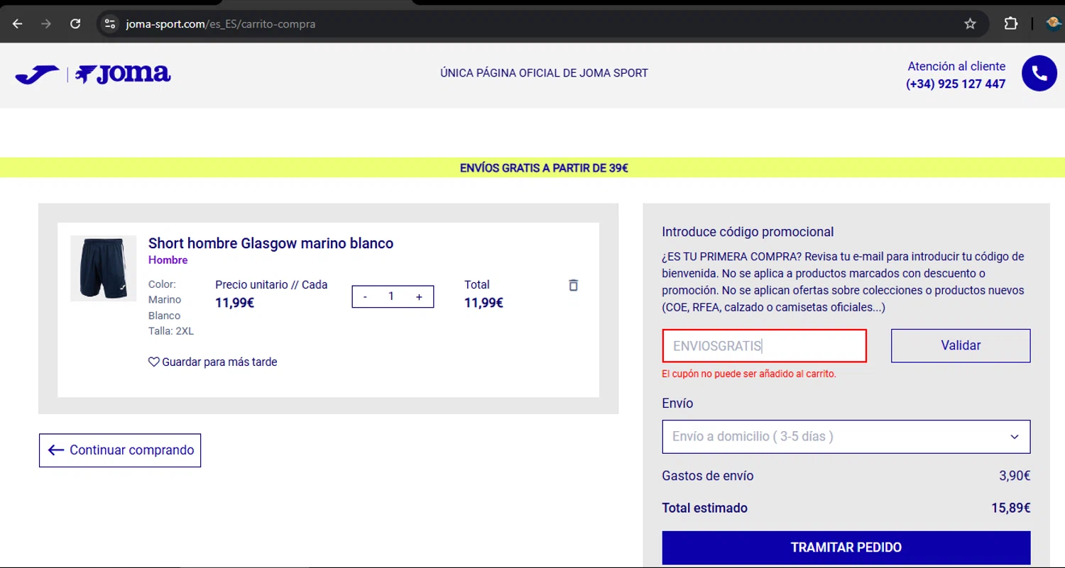Decrease quantity with the minus button
The width and height of the screenshot is (1065, 568).
(365, 297)
